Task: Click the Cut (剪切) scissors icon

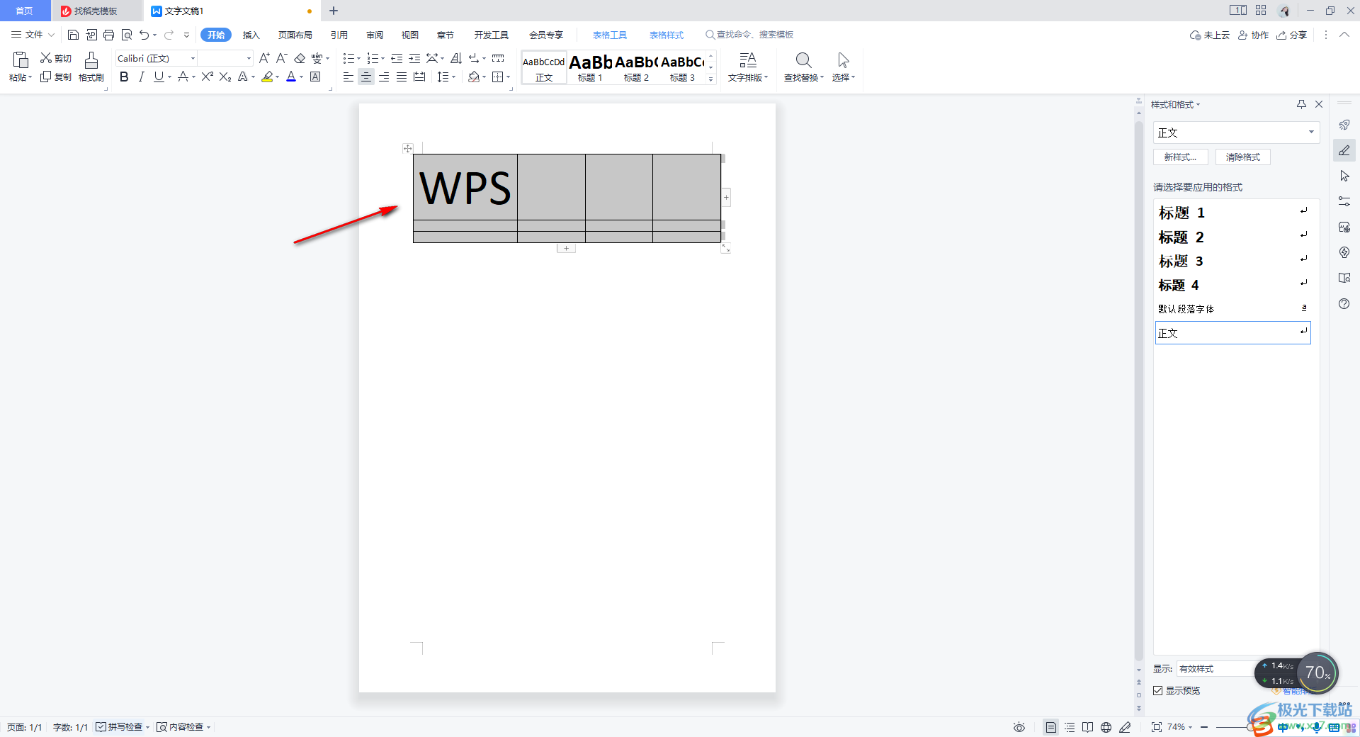Action: coord(46,58)
